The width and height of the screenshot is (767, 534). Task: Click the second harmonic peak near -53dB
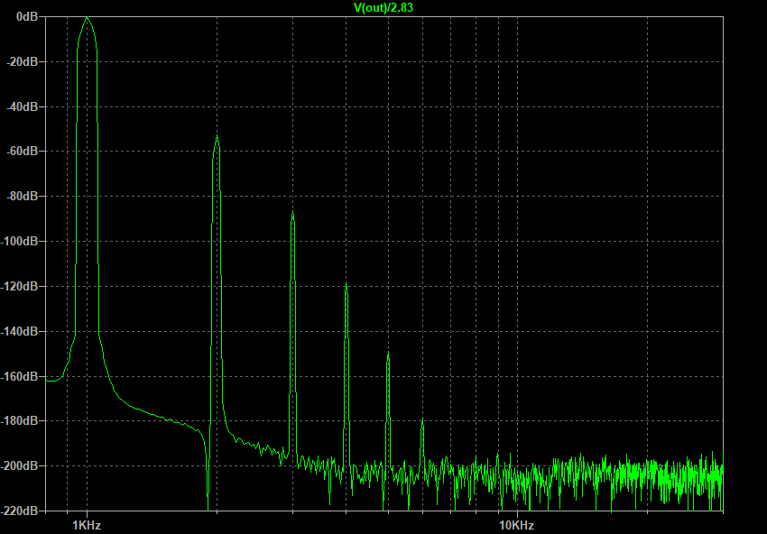click(x=217, y=136)
